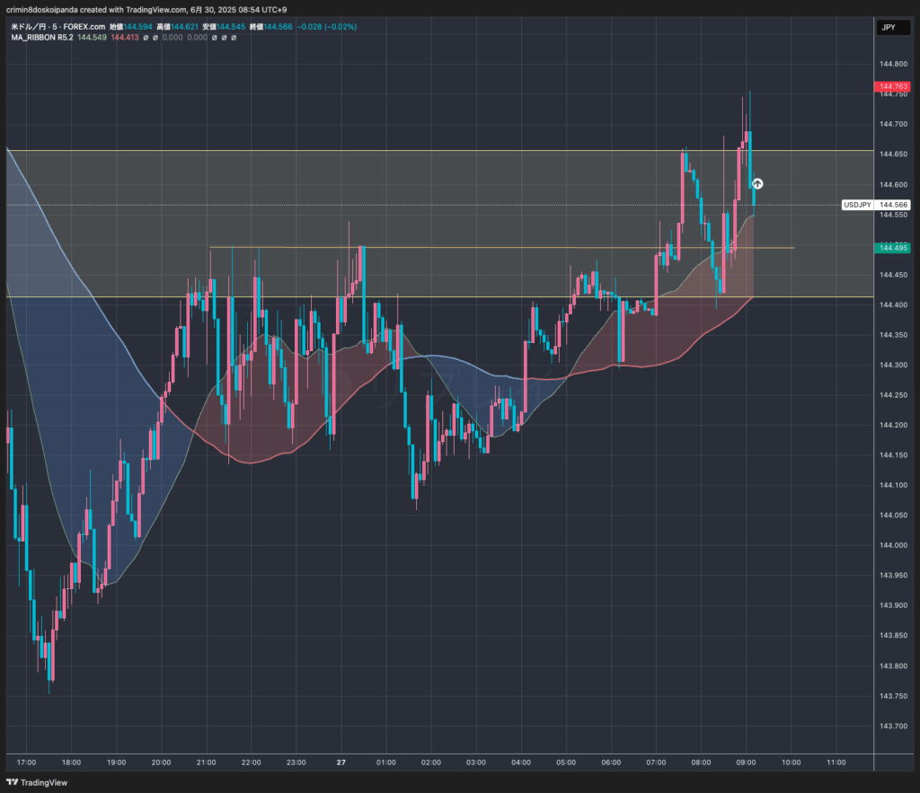Click the crimin8doskoipanda created with TradingView.com header
This screenshot has height=793, width=920.
pos(146,9)
